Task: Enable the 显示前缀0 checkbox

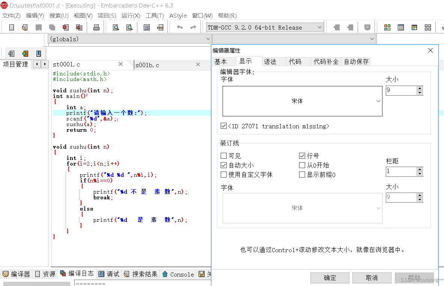Action: pyautogui.click(x=302, y=175)
